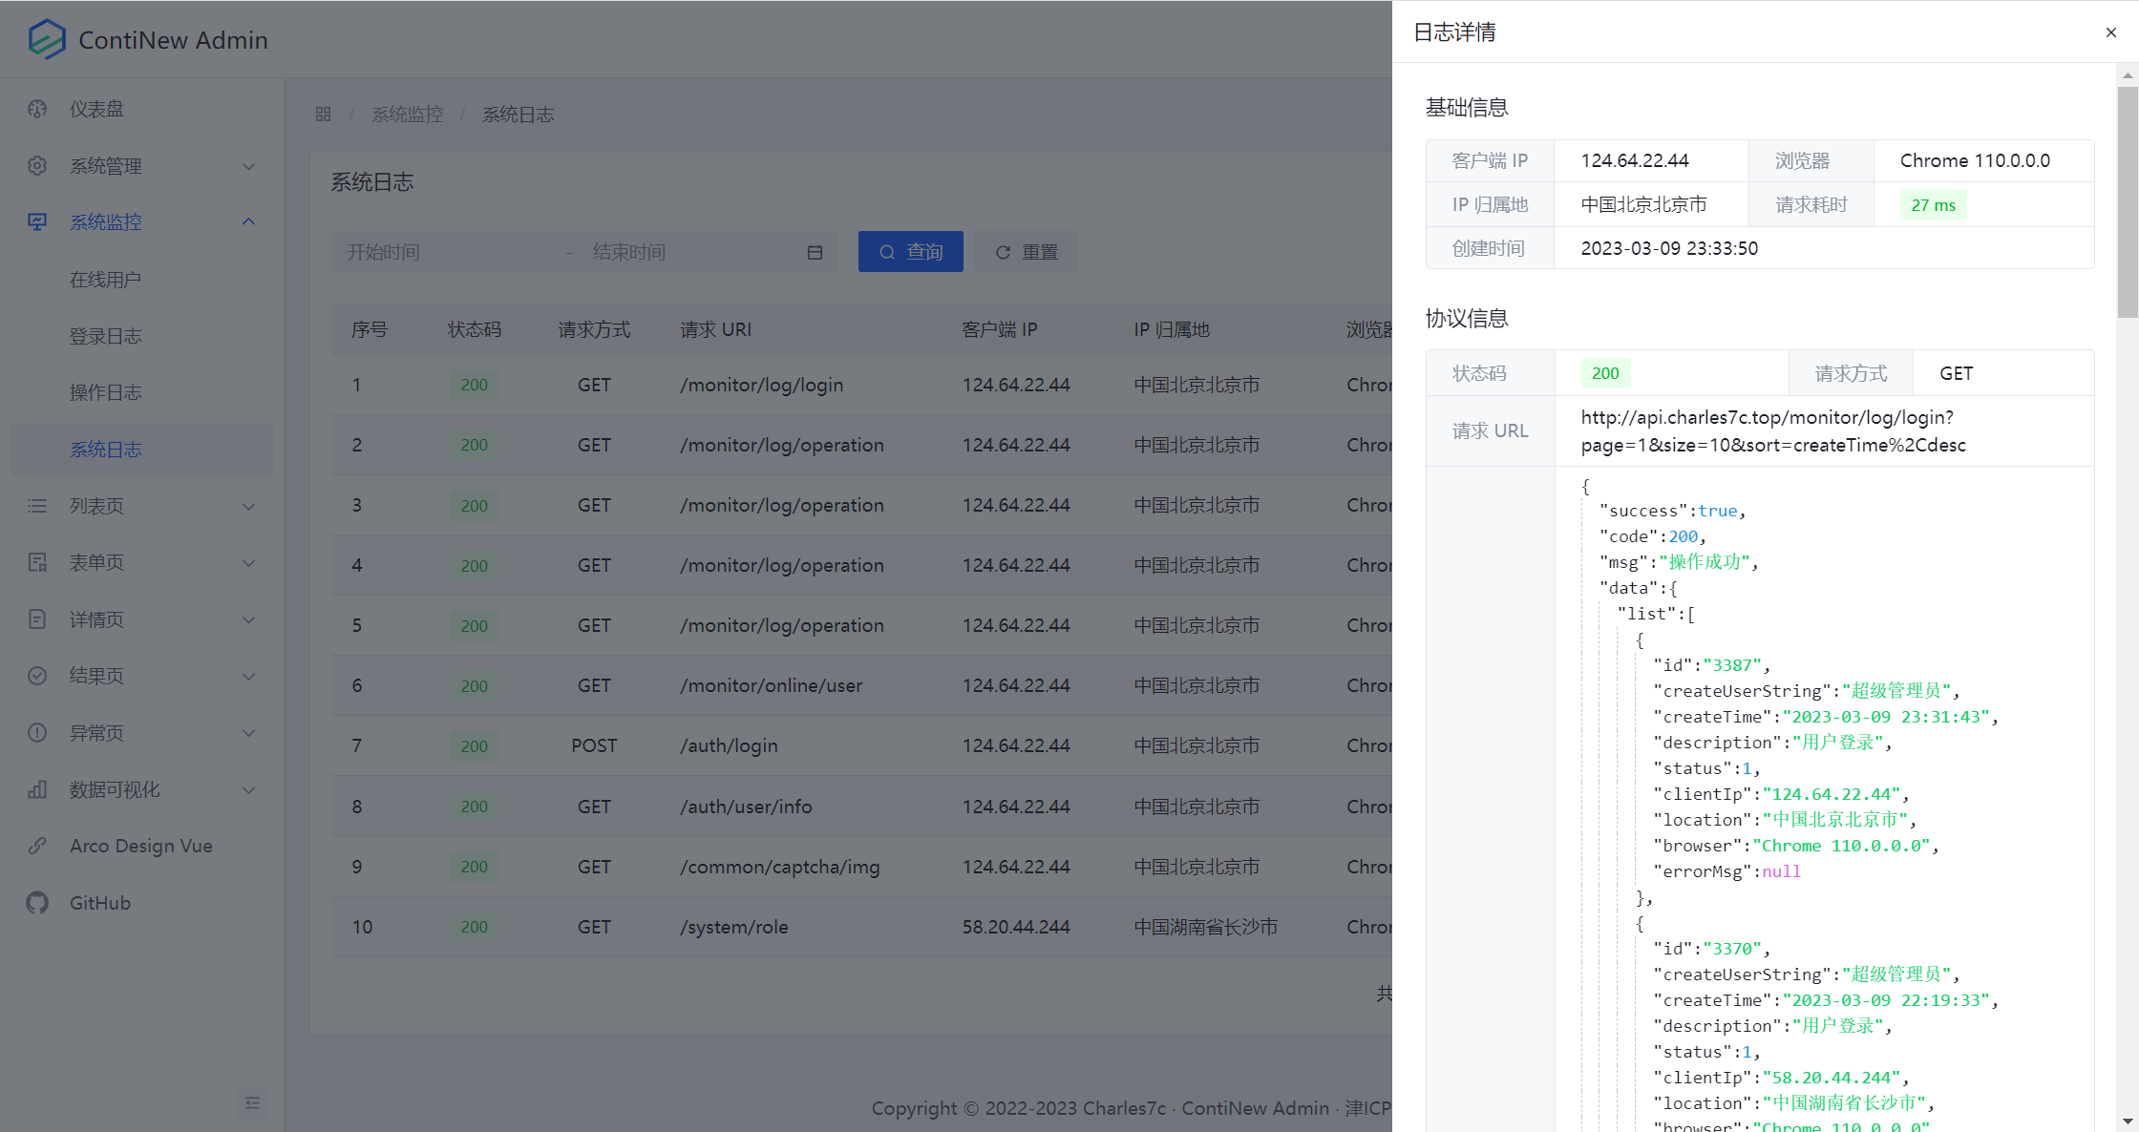Screen dimensions: 2139x1132
Task: Open the 登录日志 menu item
Action: [142, 336]
